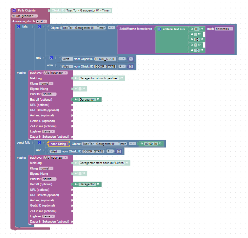Open equals dropdown before 00:00:30 text

[133, 144]
